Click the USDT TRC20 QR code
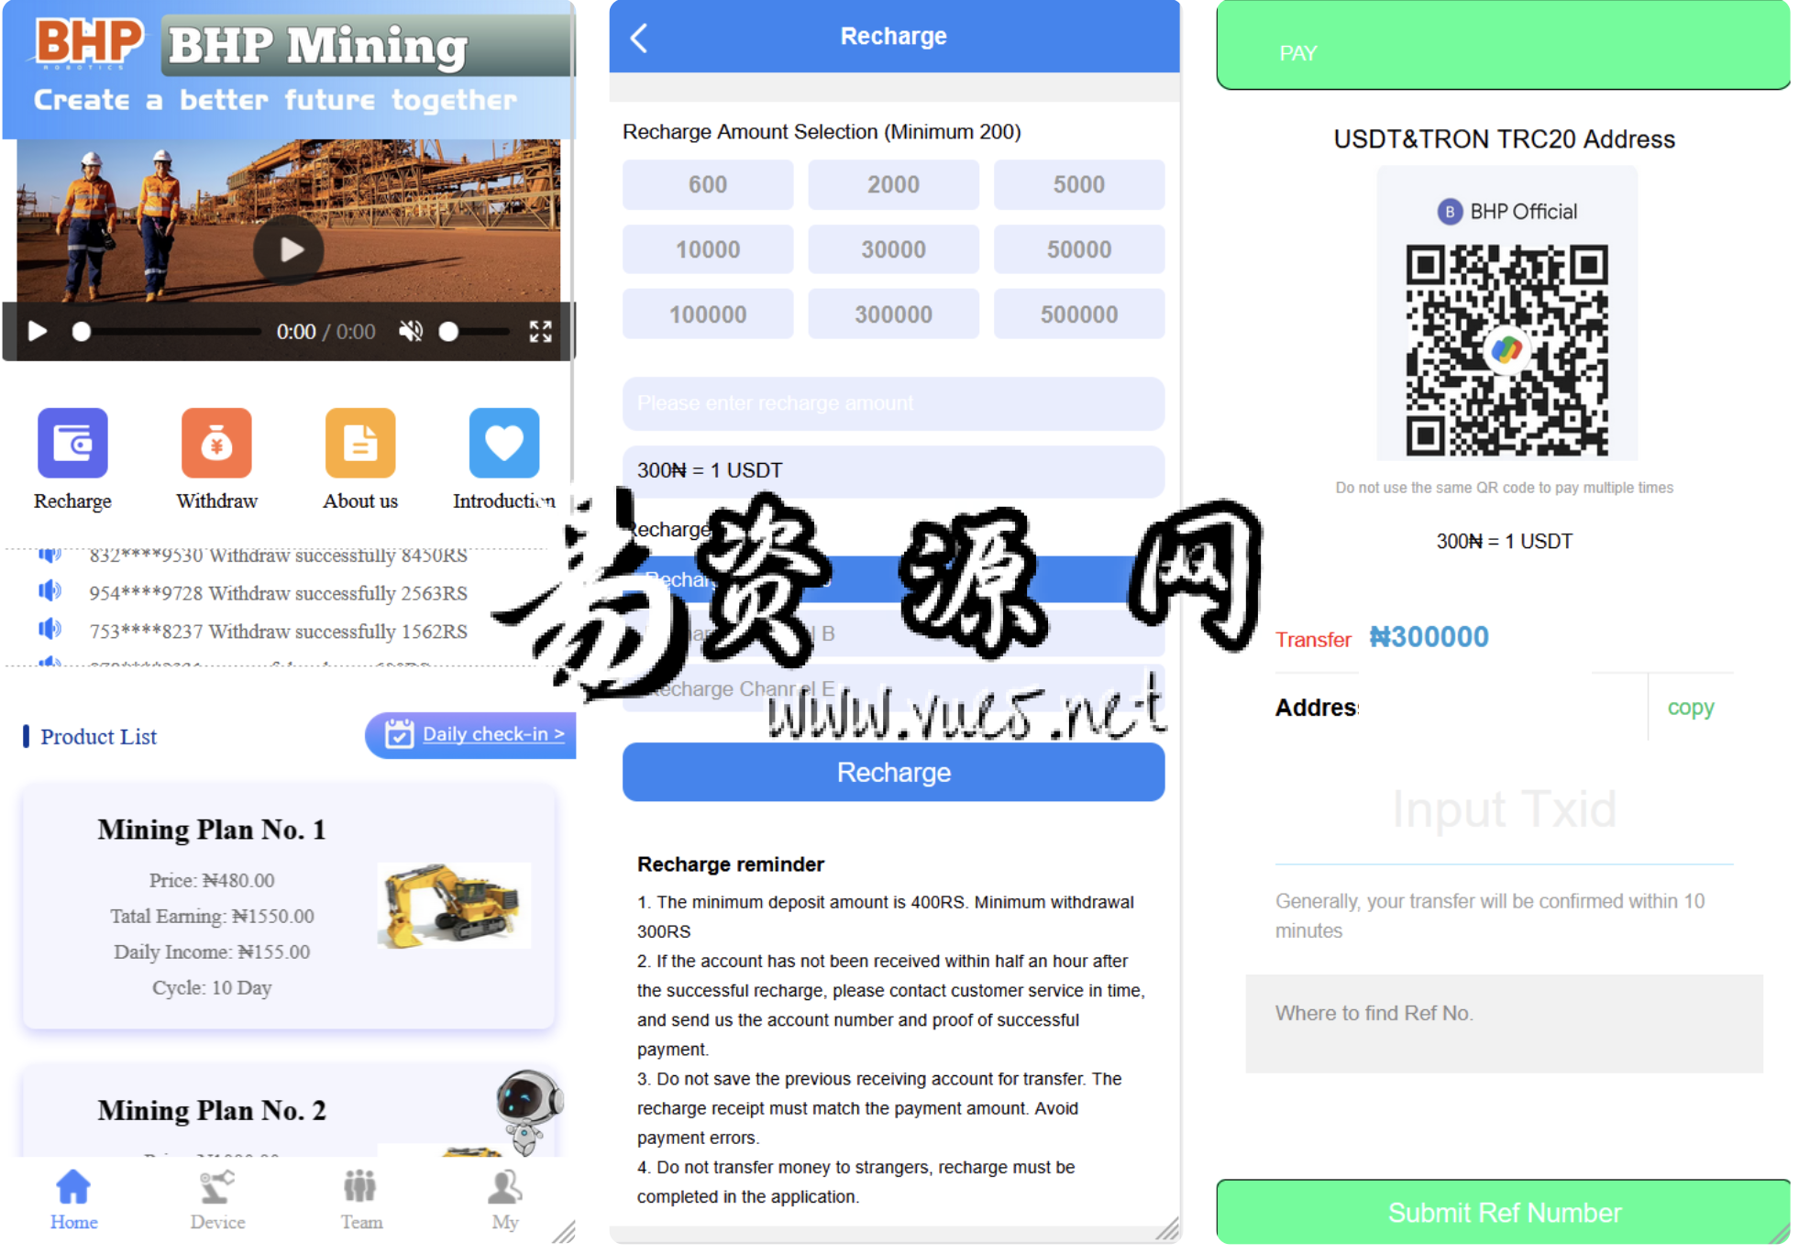1799x1254 pixels. [x=1507, y=349]
